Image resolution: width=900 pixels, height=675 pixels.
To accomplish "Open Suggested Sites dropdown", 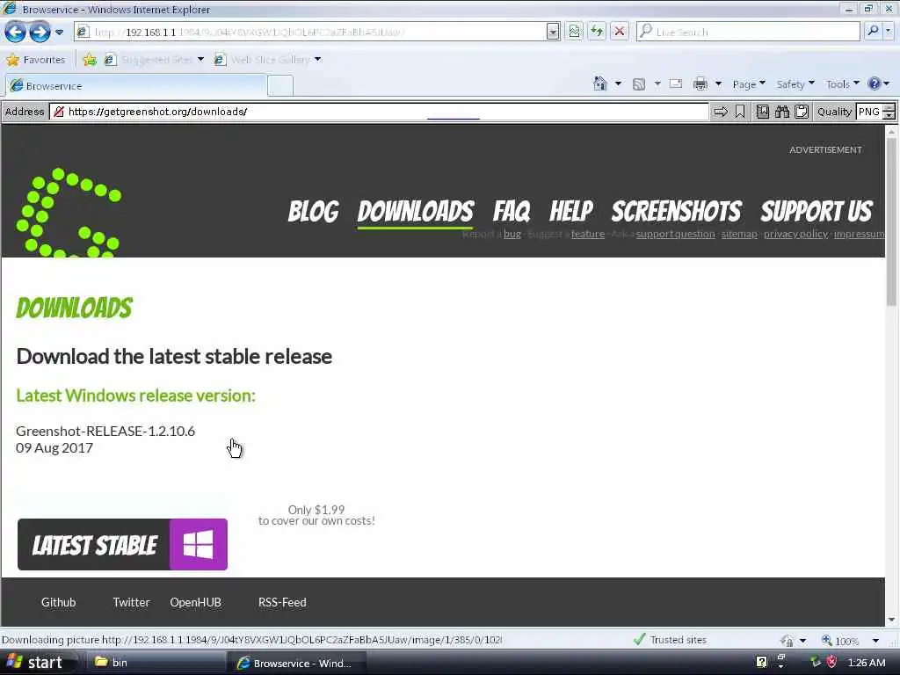I will click(x=155, y=59).
